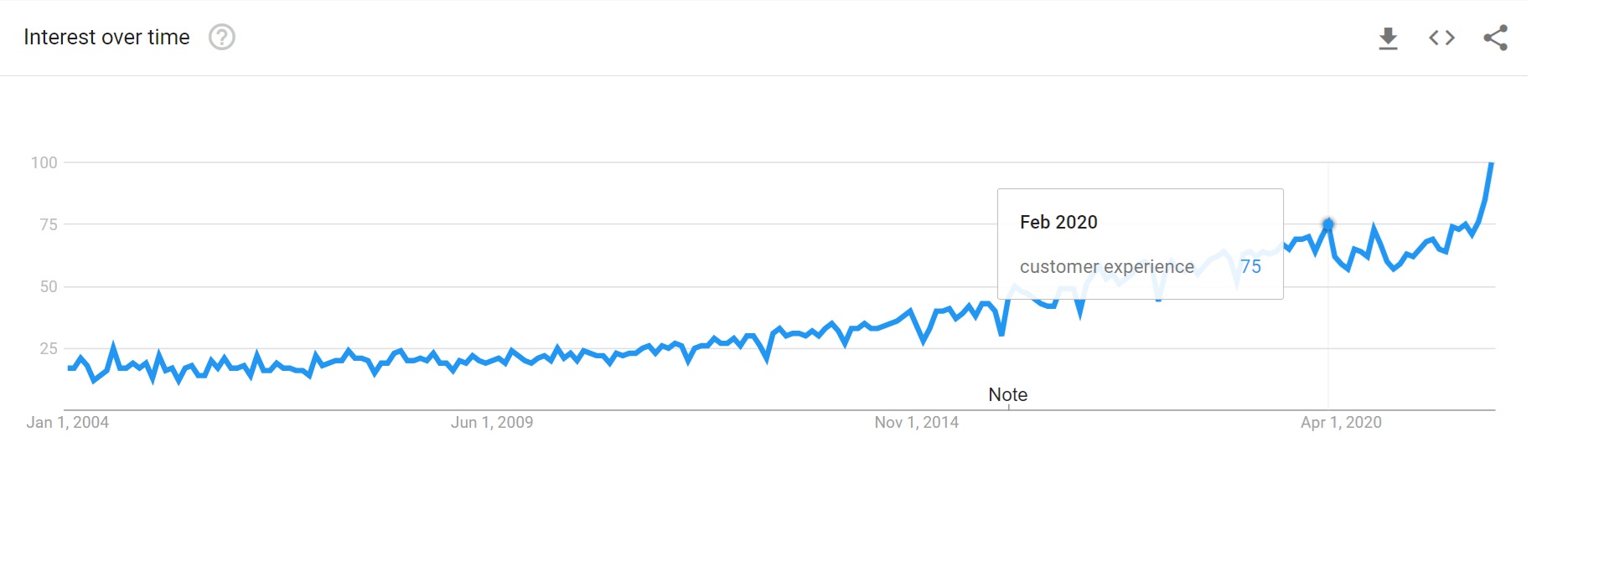Click the line's start near Jan 2004

point(70,368)
